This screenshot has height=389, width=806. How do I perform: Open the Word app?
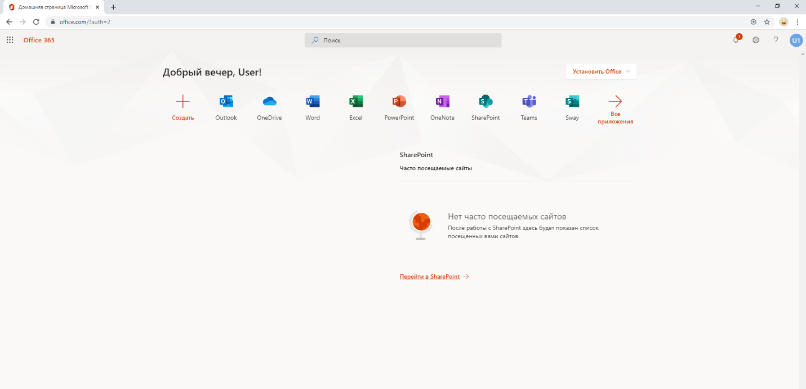click(x=313, y=101)
